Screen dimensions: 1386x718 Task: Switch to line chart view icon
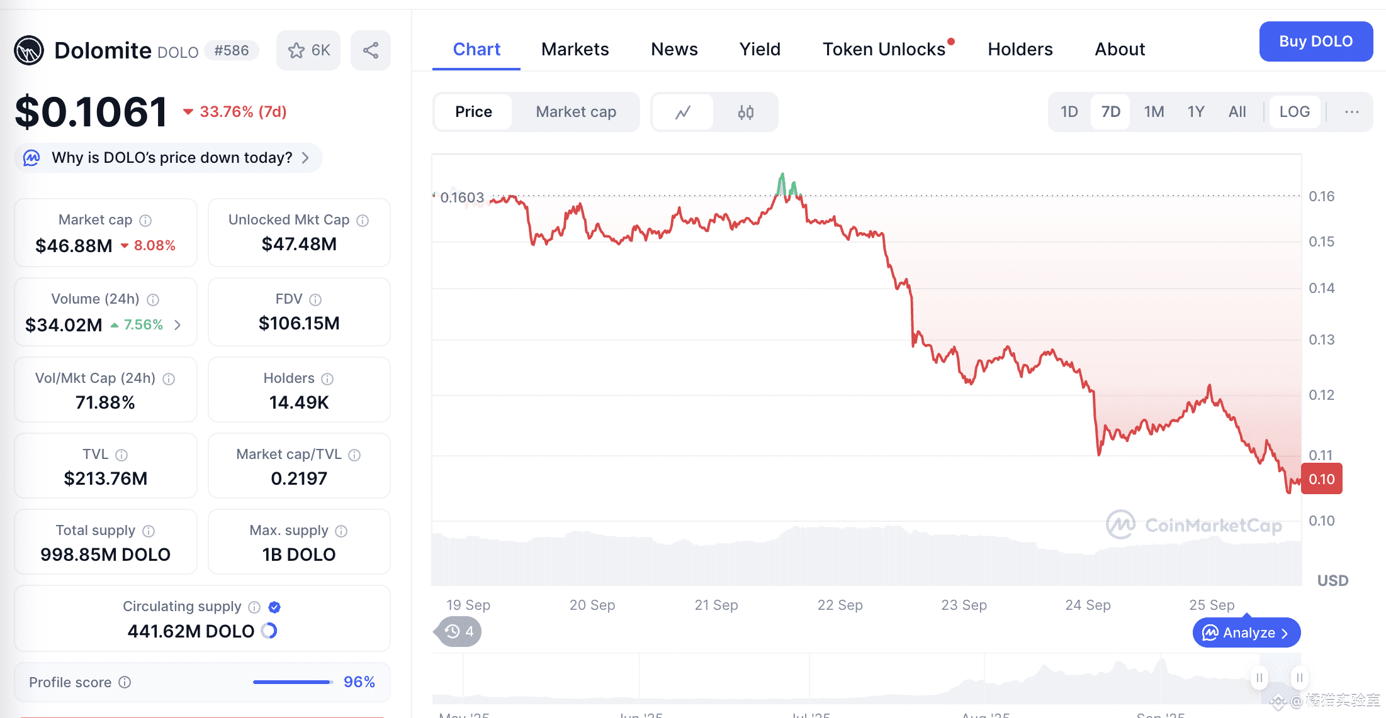[683, 112]
